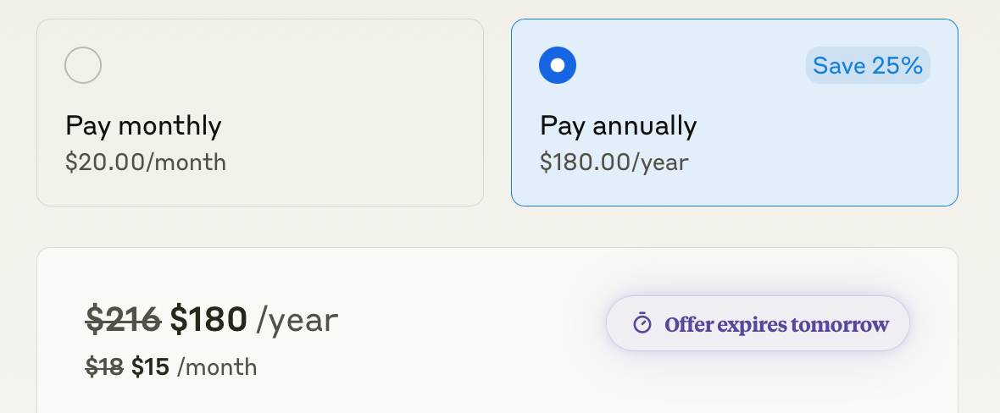
Task: Click the stopwatch icon in the offer badge
Action: click(x=642, y=323)
